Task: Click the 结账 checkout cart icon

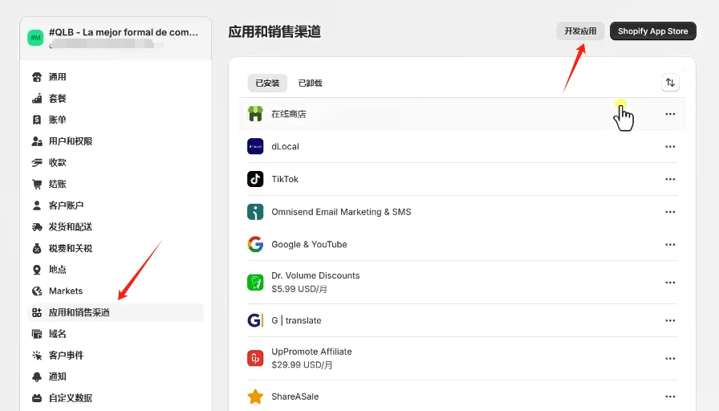Action: pyautogui.click(x=37, y=184)
